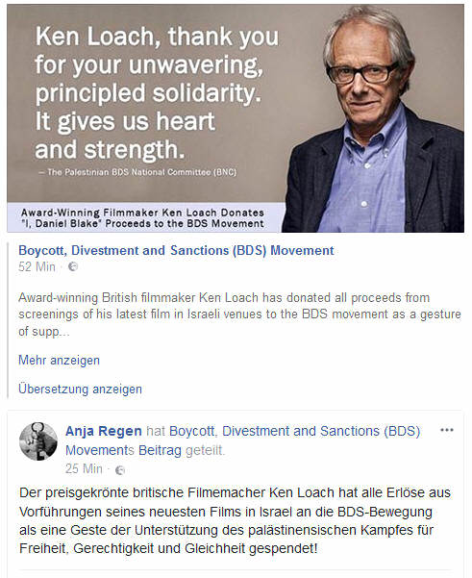Click Anja Regen's German post text
Screen dimensions: 472x578
point(236,520)
